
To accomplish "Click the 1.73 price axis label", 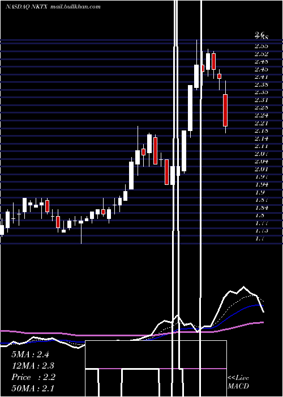I will point(261,231).
